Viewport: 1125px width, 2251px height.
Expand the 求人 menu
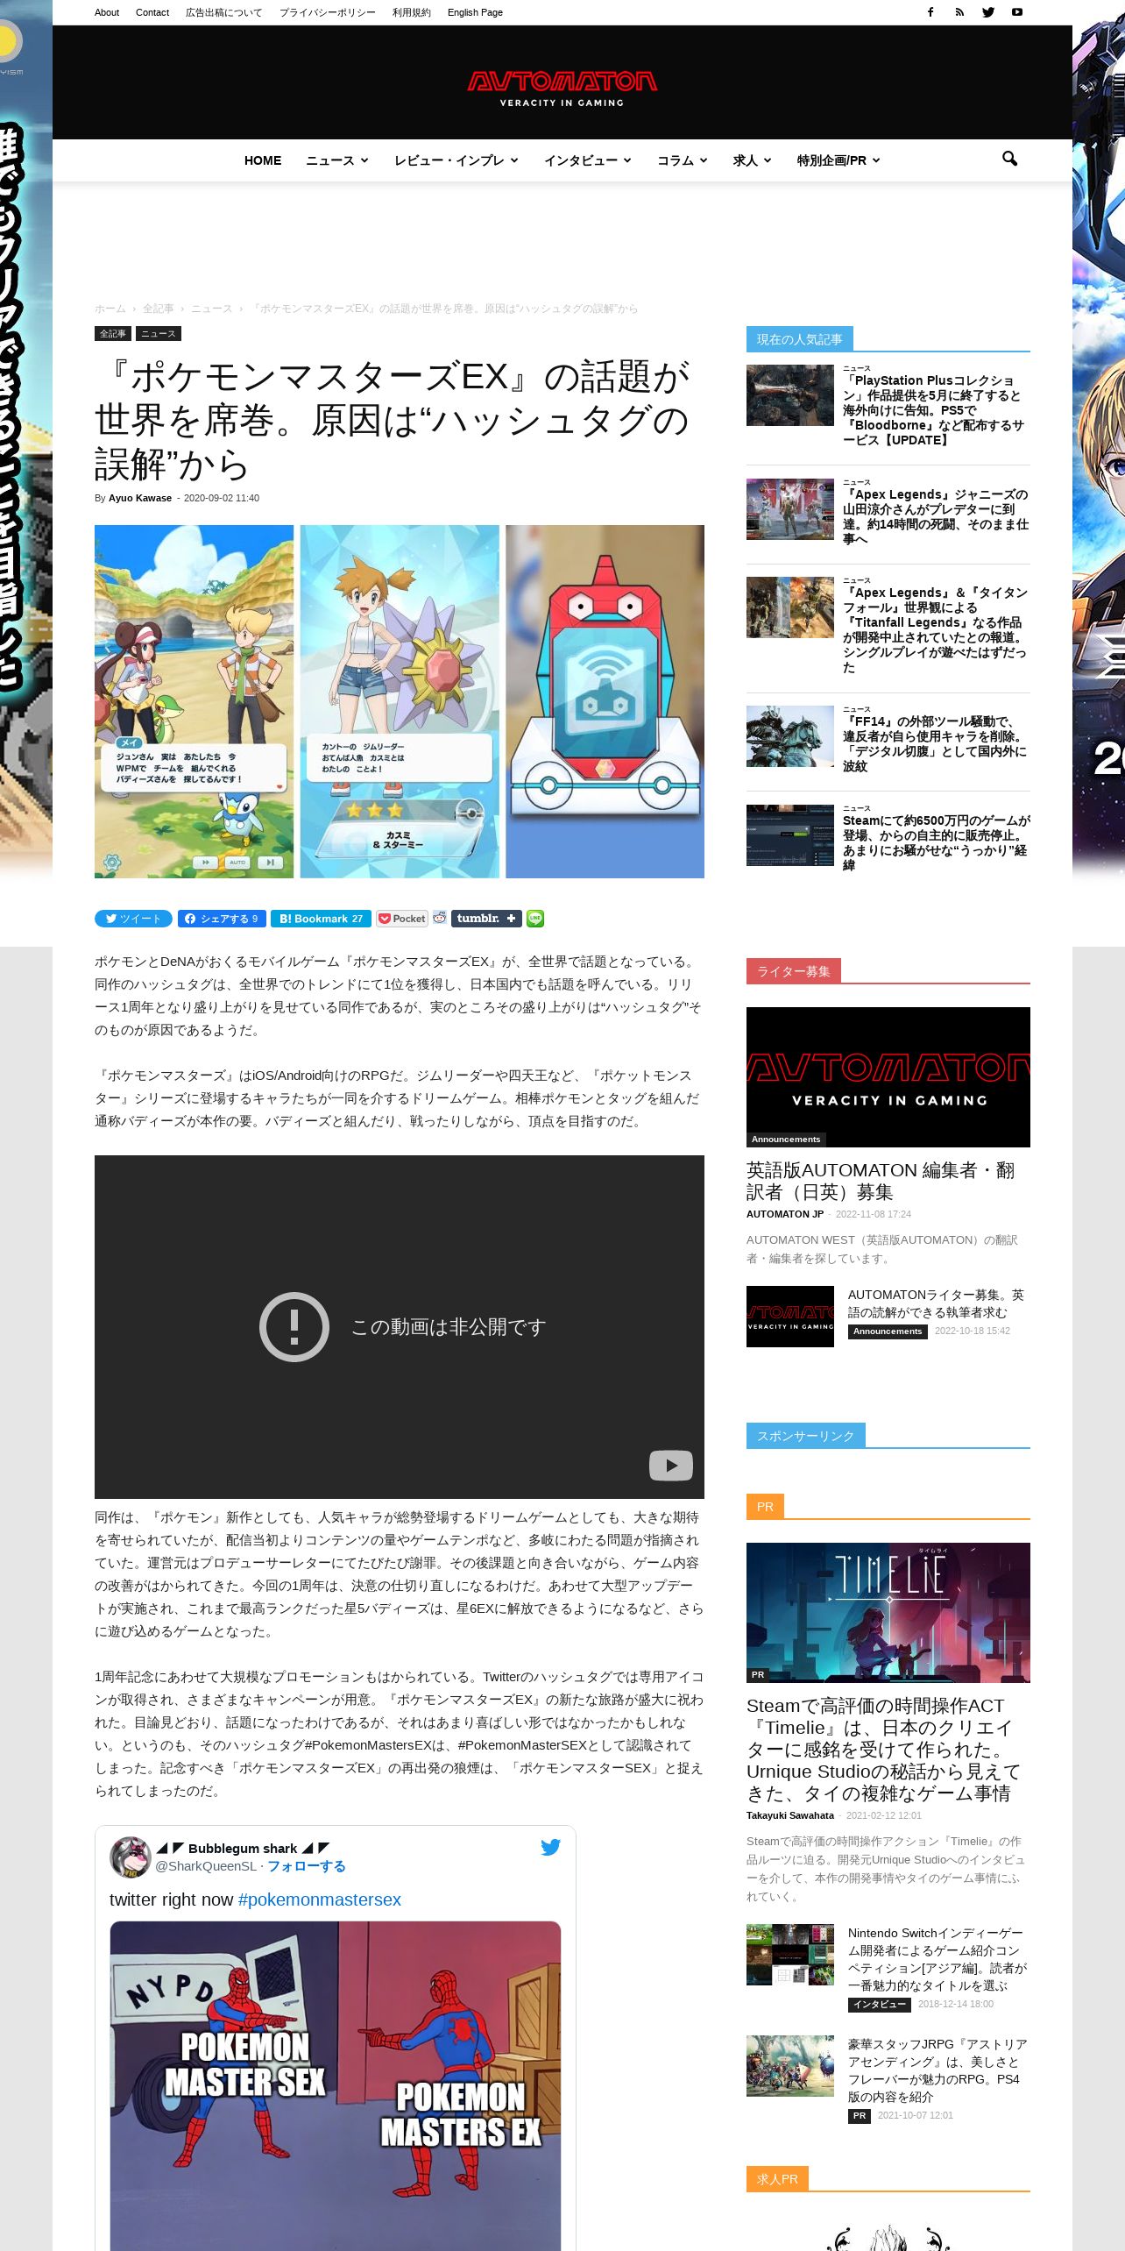pos(753,160)
